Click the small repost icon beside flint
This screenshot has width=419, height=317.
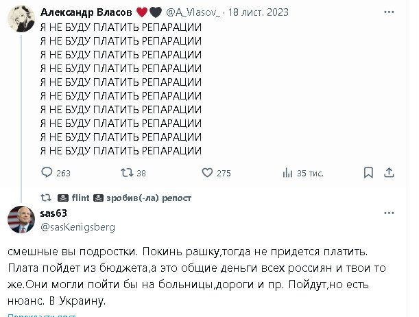coord(46,198)
